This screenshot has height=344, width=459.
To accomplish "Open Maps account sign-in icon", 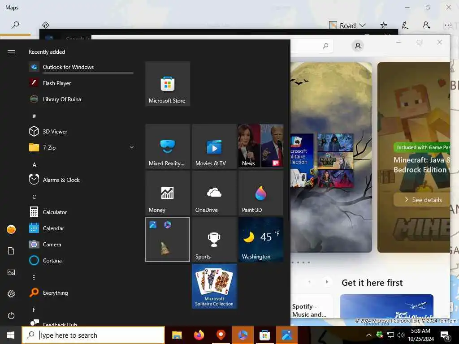I will coord(427,25).
